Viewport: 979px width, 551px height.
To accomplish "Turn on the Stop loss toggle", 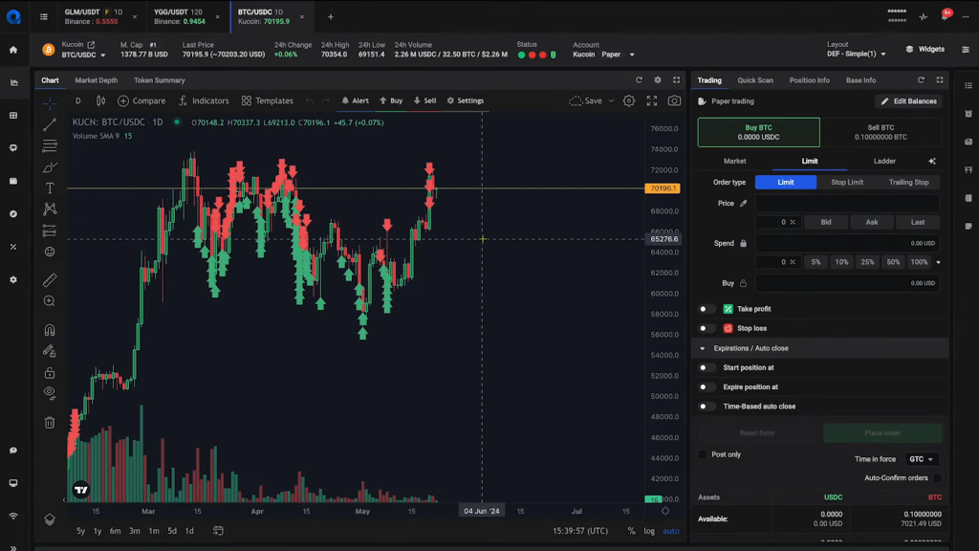I will [x=707, y=328].
